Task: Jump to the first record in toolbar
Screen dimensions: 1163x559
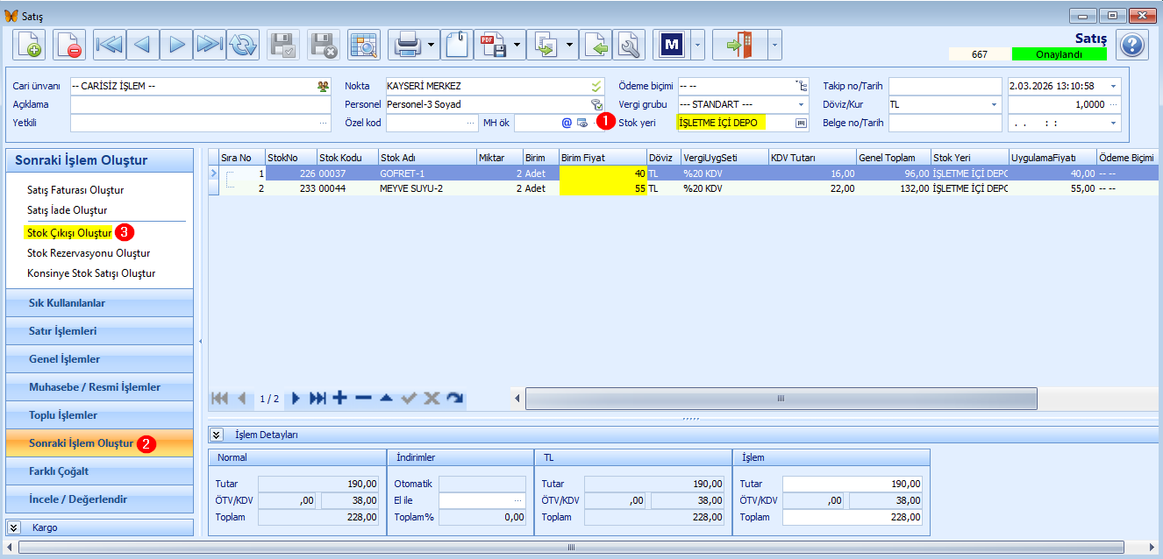Action: [x=110, y=45]
